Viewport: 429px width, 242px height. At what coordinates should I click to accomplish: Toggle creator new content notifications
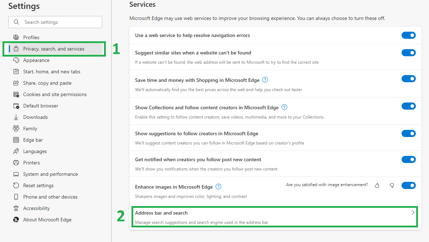tap(409, 159)
